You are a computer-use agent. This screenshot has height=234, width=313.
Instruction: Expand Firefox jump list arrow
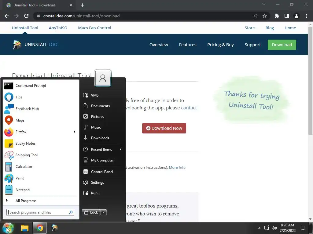click(75, 132)
